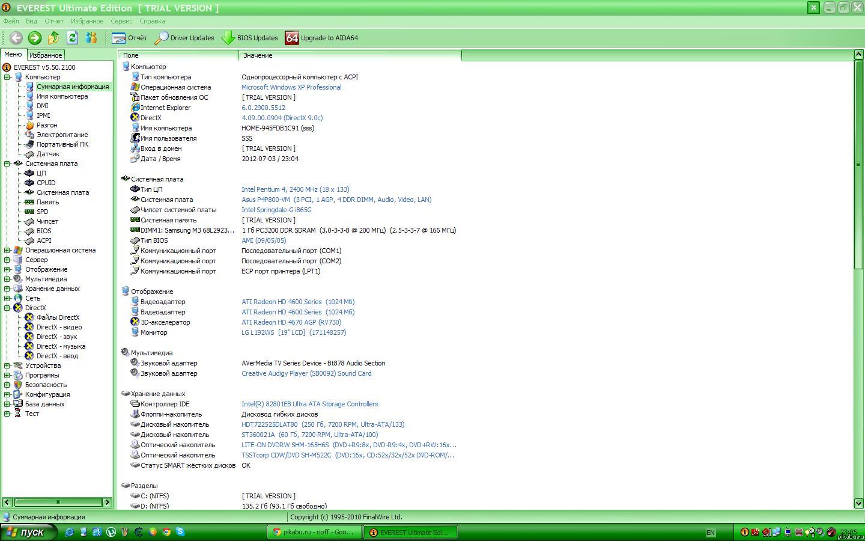This screenshot has width=865, height=541.
Task: Expand the Операционная система tree node
Action: coord(7,250)
